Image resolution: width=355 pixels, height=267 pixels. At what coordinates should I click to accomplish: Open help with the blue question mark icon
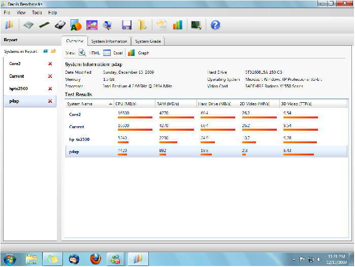tap(215, 25)
